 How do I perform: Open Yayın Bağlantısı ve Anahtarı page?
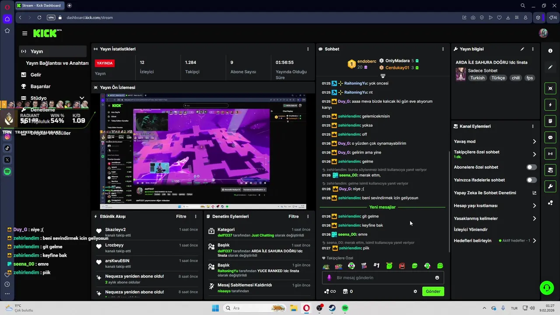pos(57,63)
